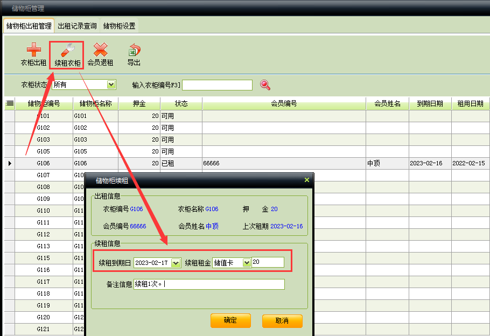Sort by 会员编号 column header

pyautogui.click(x=284, y=103)
